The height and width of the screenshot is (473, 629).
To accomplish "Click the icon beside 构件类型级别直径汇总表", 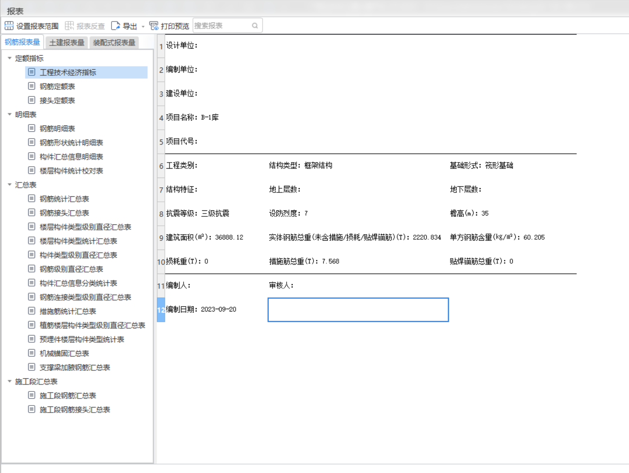I will point(31,255).
